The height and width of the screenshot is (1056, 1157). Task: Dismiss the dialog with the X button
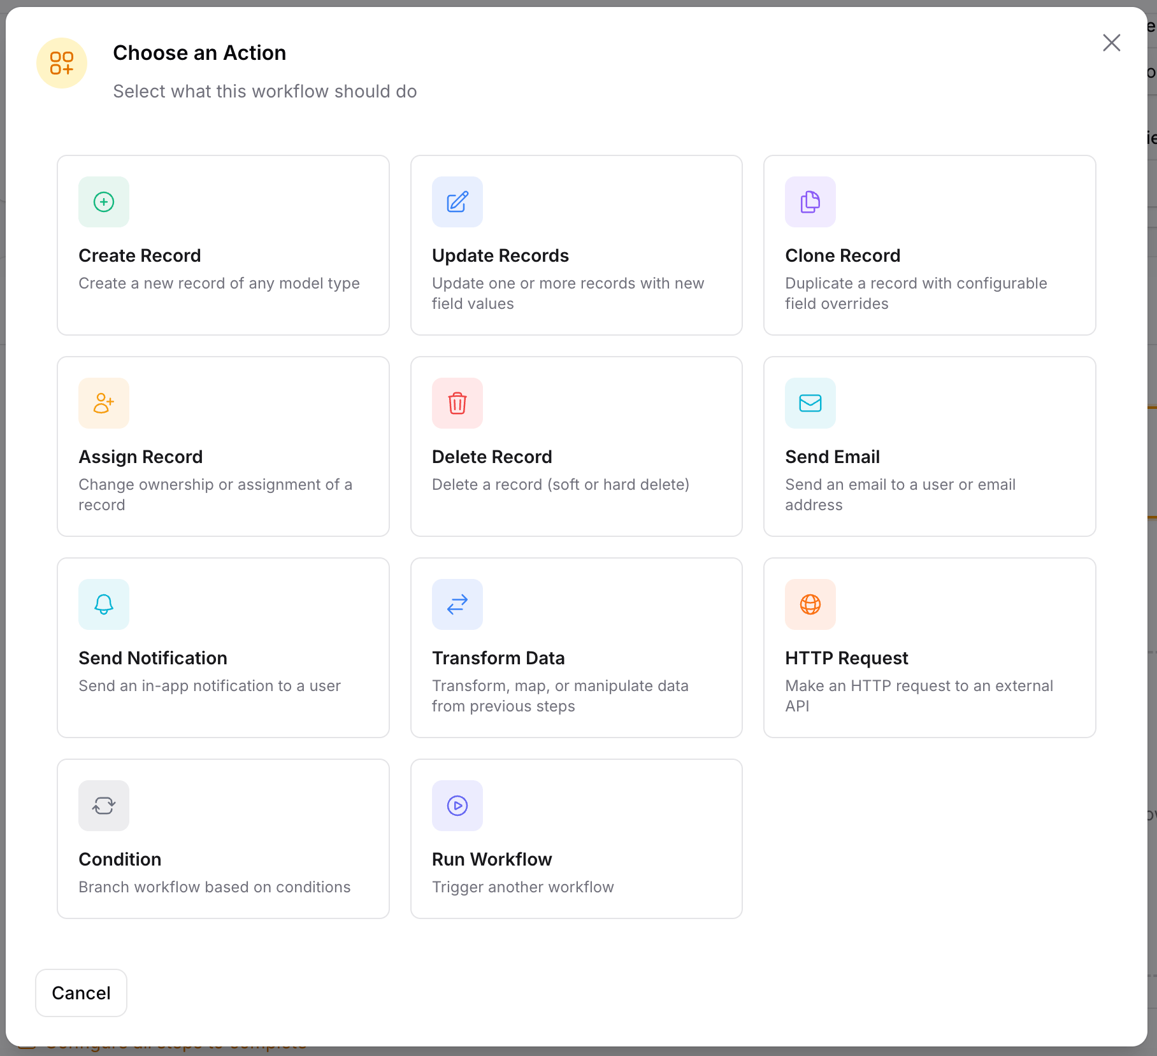point(1112,43)
